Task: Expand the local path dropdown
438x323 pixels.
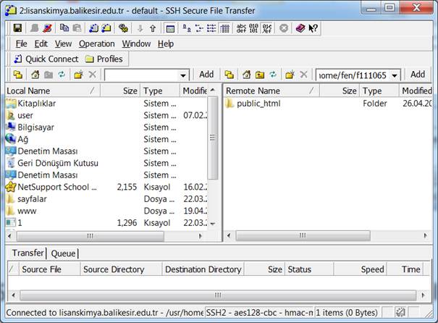Action: point(183,75)
